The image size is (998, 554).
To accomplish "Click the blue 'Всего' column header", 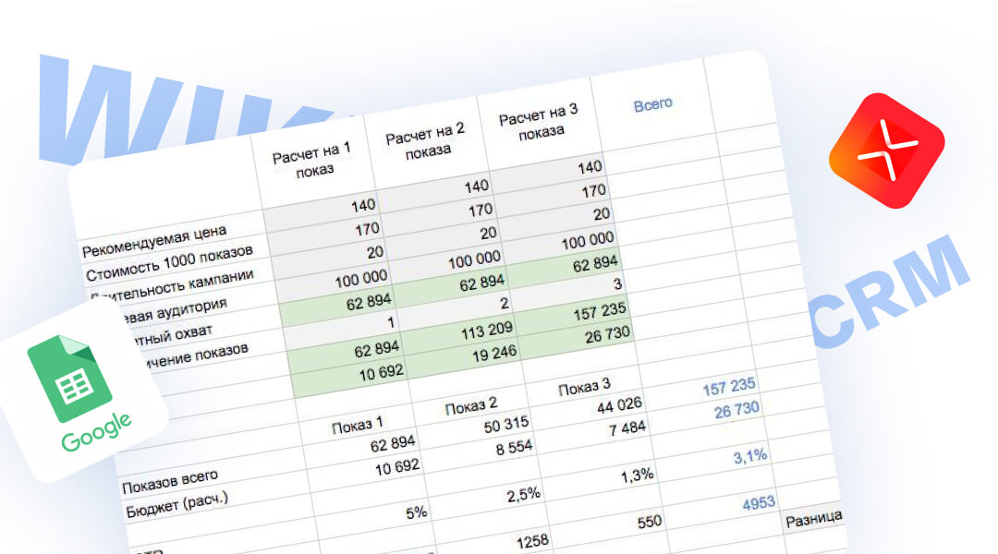I will click(x=652, y=104).
